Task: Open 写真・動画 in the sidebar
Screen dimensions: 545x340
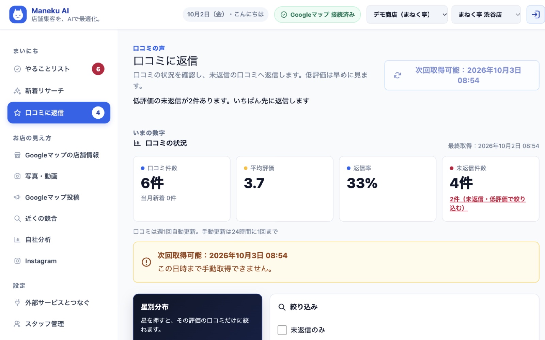Action: tap(59, 176)
